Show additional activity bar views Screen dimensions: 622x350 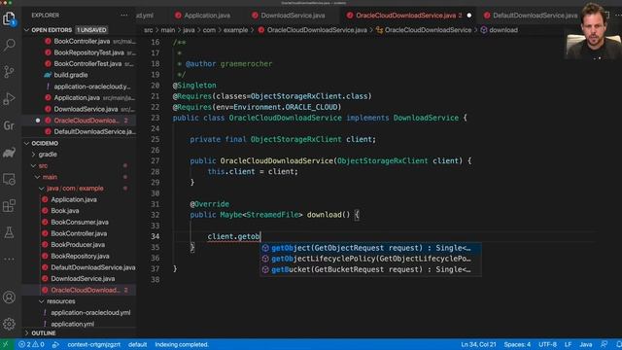[9, 260]
